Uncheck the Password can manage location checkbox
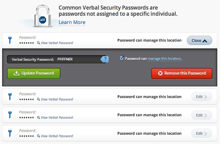This screenshot has width=220, height=144. 122,58
